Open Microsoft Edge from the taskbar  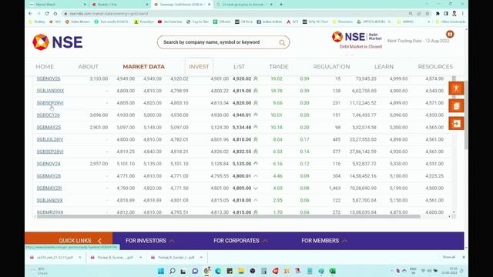coord(218,271)
